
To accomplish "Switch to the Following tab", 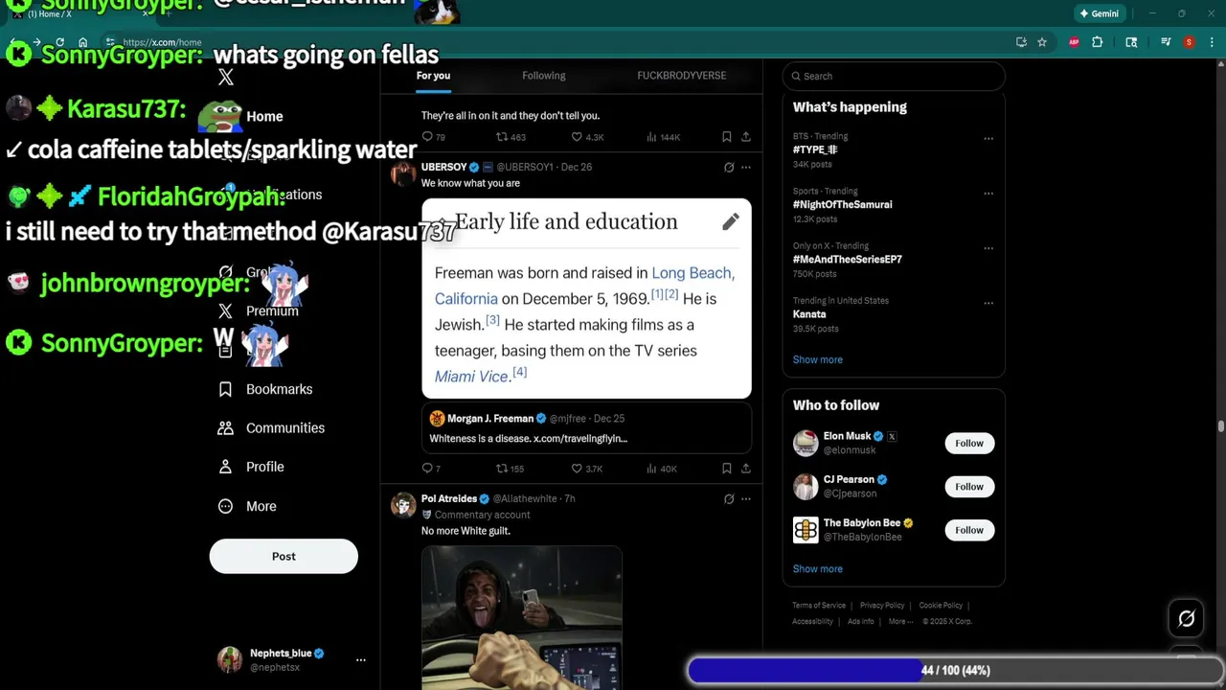I will click(x=544, y=76).
